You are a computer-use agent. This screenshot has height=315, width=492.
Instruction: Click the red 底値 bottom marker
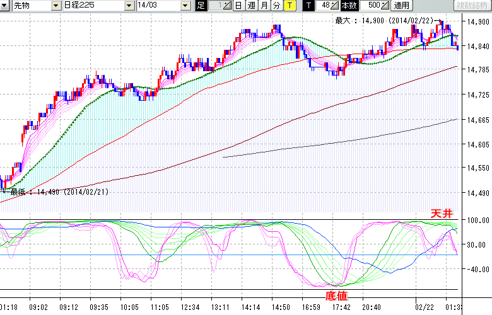coord(335,295)
